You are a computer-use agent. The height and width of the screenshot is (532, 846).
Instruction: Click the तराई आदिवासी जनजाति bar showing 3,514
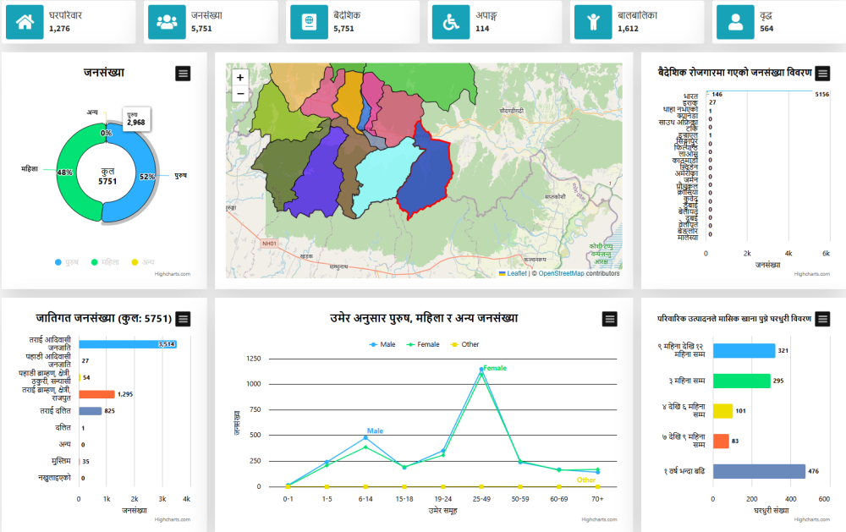[x=127, y=344]
